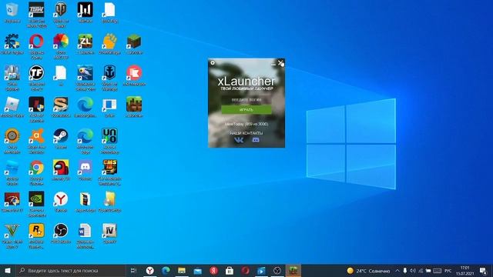Open the volume control in system tray
Viewport: 493px width, 277px height.
click(x=413, y=271)
